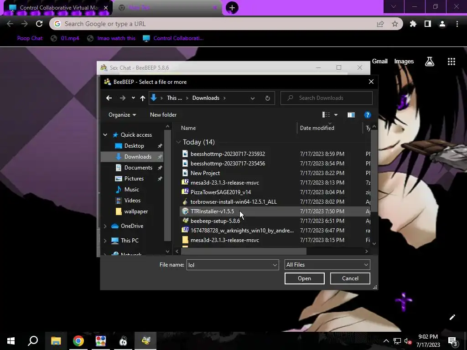Open Gmail link
The width and height of the screenshot is (467, 350).
click(380, 62)
